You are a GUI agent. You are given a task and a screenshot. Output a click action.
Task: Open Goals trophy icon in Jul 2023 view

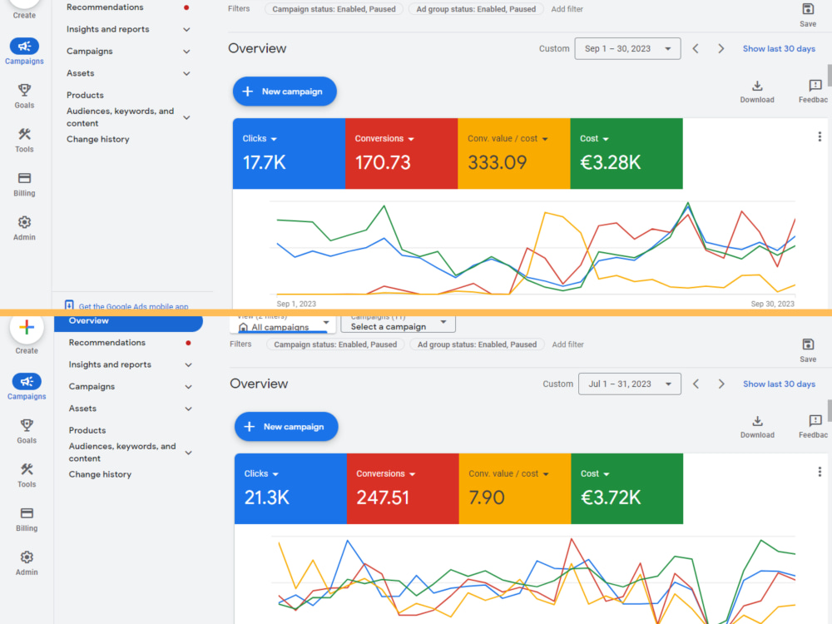point(27,425)
